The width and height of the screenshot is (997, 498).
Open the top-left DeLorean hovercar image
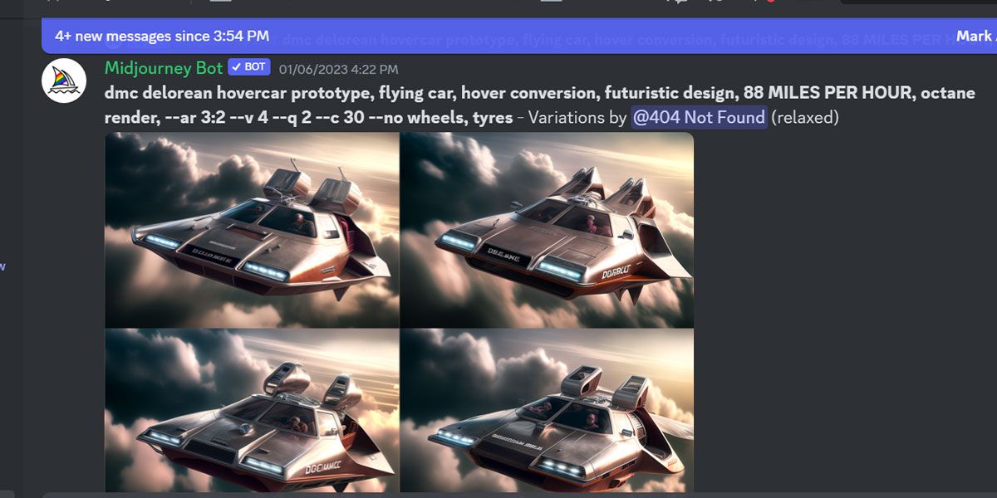click(x=249, y=228)
